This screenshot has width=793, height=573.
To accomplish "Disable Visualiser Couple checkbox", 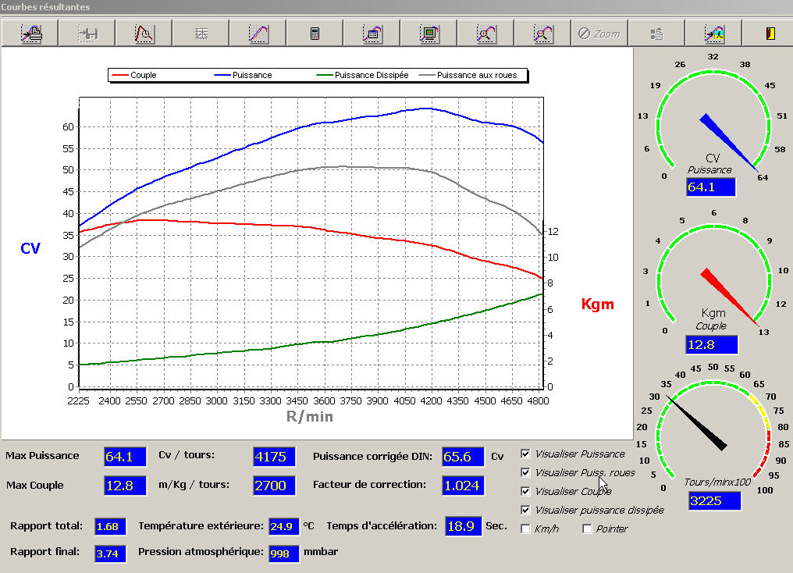I will point(525,491).
